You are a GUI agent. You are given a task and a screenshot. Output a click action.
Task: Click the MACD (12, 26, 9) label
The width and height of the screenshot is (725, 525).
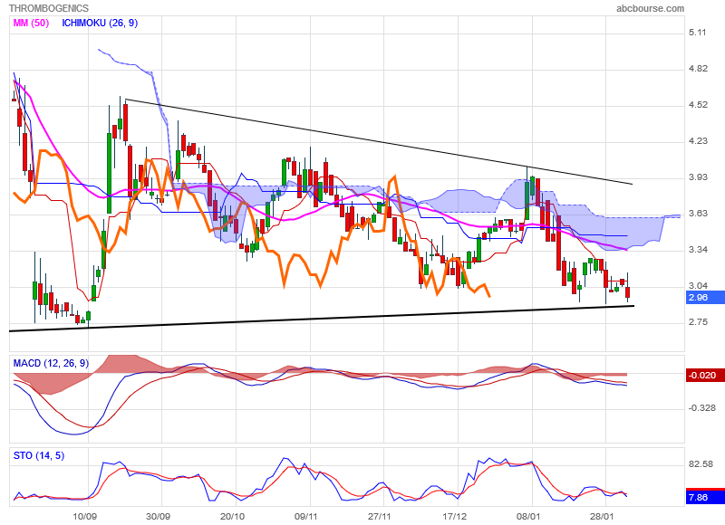pyautogui.click(x=51, y=363)
